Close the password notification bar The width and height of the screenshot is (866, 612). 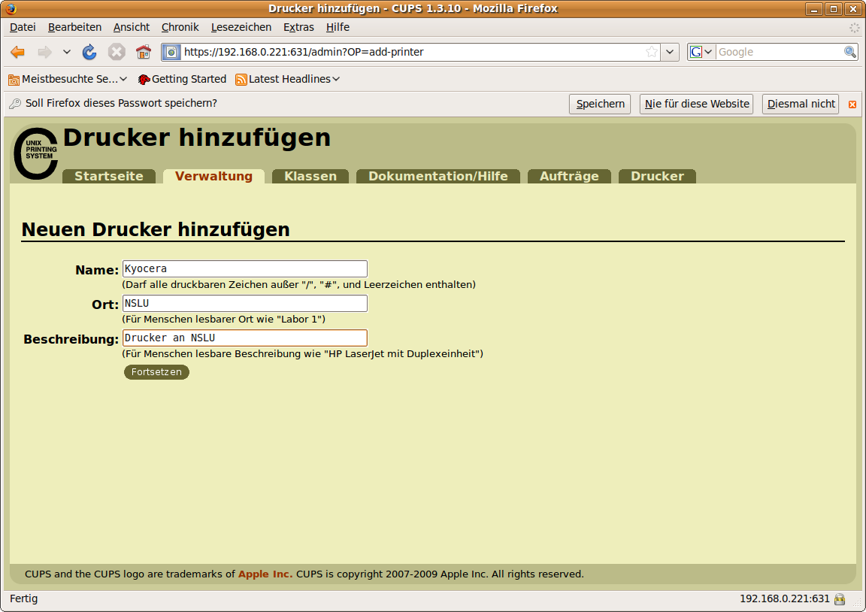[852, 105]
